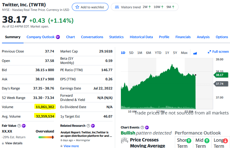230x148 pixels.
Task: Select the 6M chart range
Action: point(148,53)
